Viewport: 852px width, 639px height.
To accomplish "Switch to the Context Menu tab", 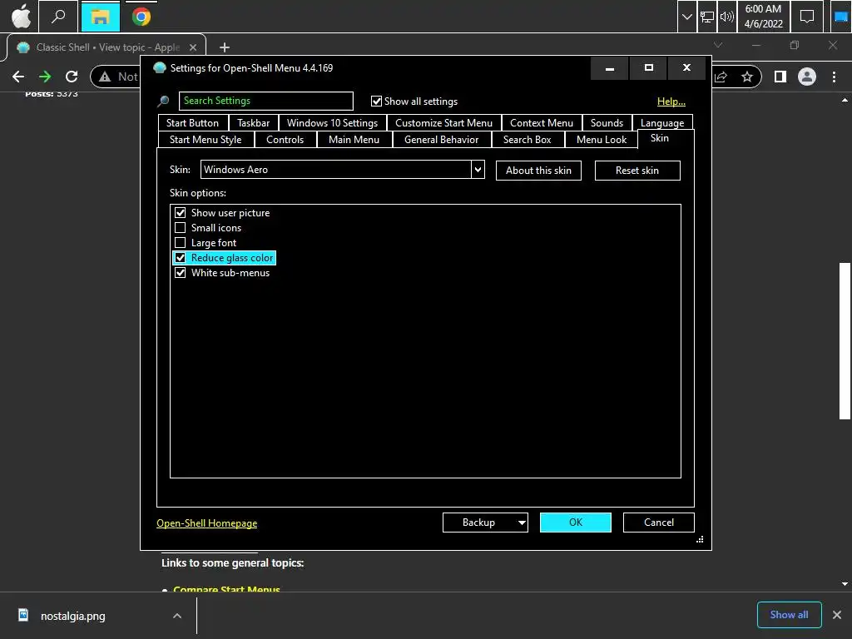I will 541,123.
